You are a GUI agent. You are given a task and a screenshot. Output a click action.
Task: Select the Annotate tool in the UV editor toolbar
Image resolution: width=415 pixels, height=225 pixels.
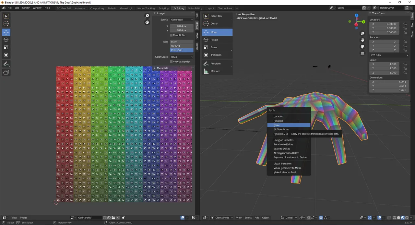pos(6,64)
